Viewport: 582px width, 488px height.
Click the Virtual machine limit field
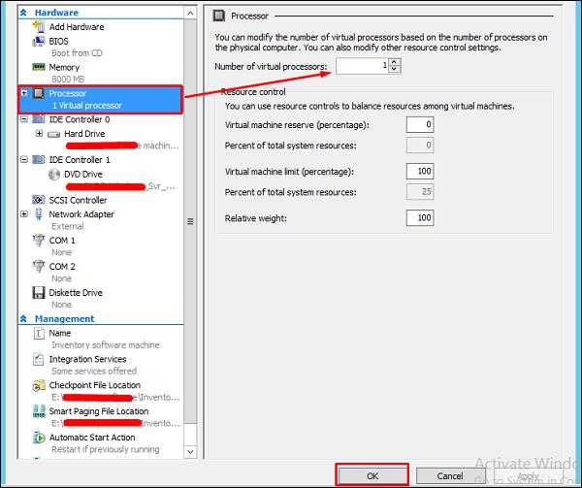pyautogui.click(x=420, y=171)
